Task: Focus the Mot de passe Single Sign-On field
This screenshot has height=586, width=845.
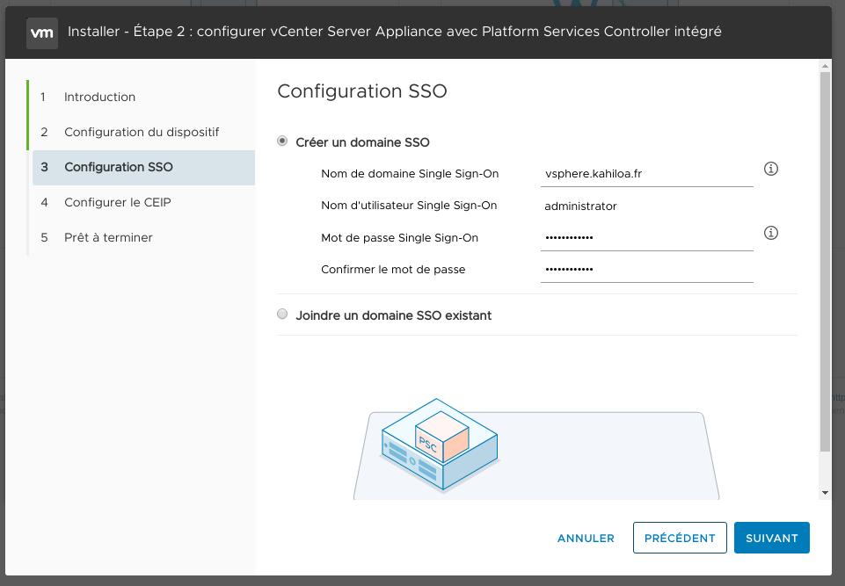Action: coord(646,237)
